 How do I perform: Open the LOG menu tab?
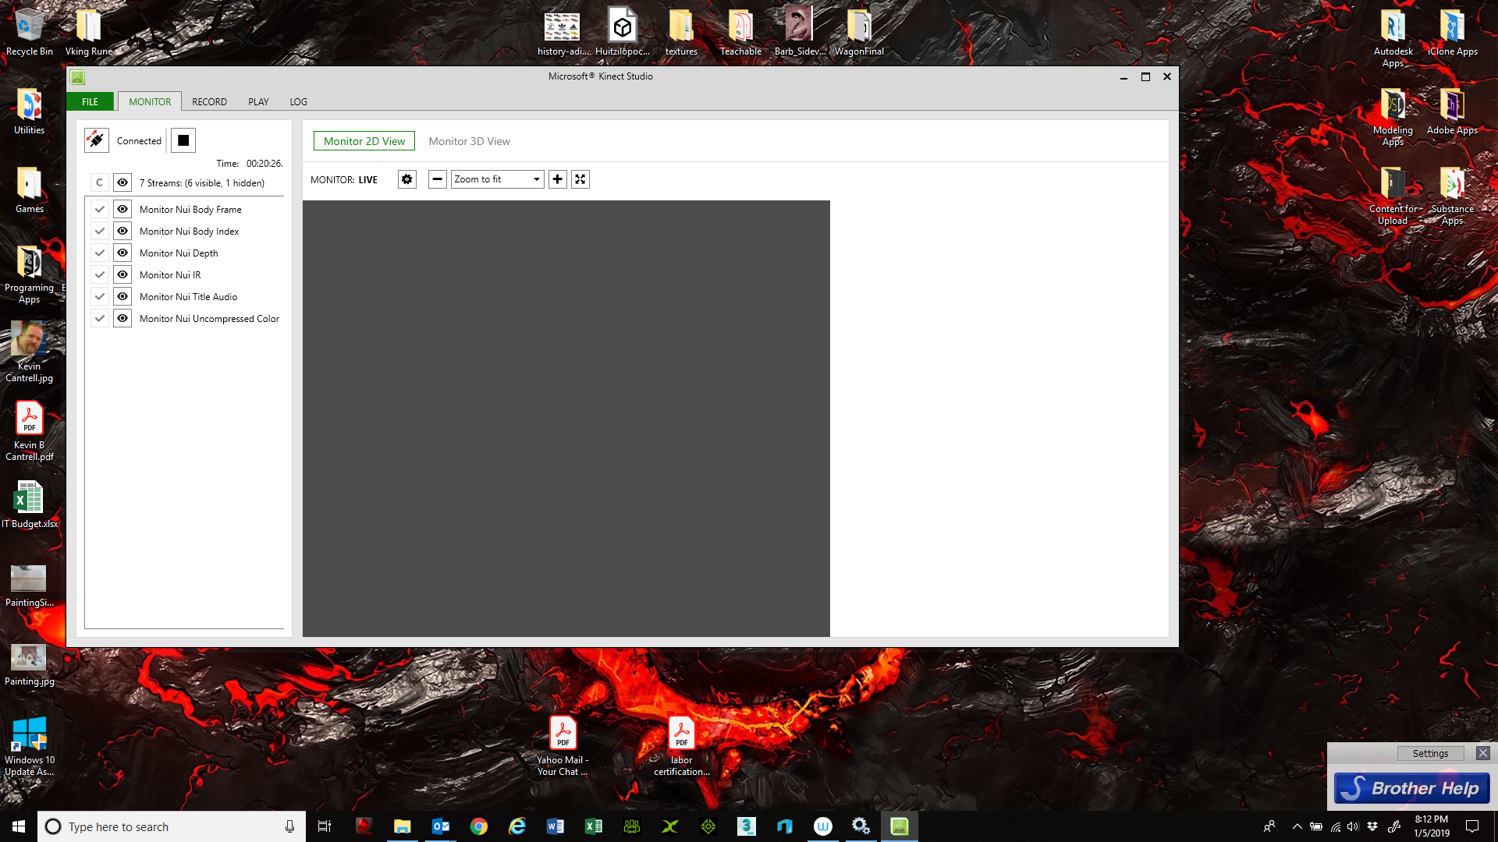coord(297,101)
